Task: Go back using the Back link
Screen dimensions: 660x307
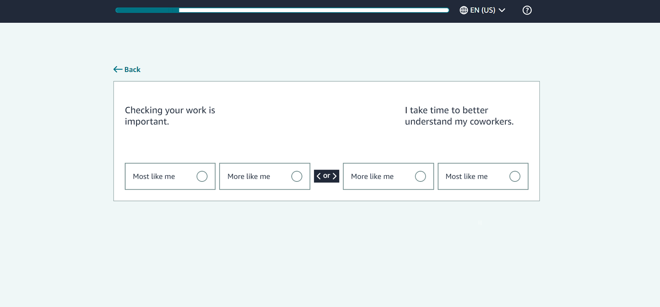Action: pos(127,69)
